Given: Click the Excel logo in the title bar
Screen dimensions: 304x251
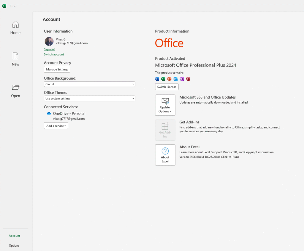Looking at the screenshot, I should click(x=4, y=6).
